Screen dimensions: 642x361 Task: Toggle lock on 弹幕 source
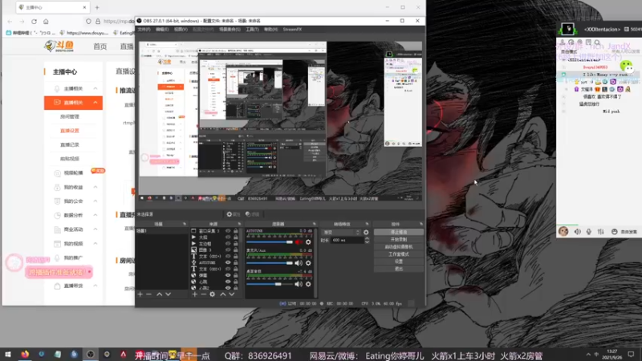pyautogui.click(x=235, y=275)
